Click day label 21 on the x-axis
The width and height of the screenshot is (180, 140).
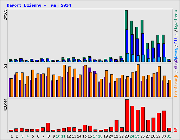116,136
